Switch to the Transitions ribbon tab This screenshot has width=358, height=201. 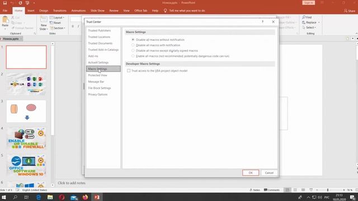tap(60, 11)
